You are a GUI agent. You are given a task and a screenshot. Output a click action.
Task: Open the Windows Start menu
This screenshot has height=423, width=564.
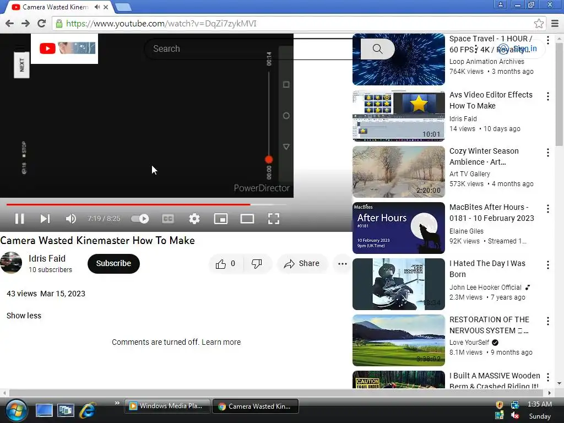pyautogui.click(x=16, y=410)
